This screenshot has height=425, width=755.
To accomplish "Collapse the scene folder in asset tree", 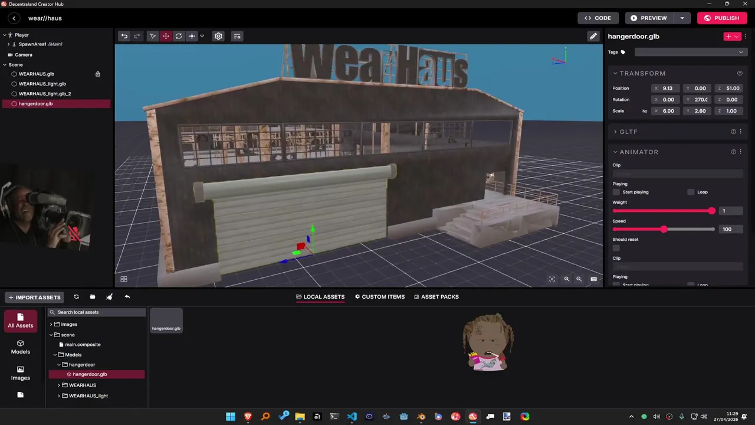I will (x=51, y=335).
